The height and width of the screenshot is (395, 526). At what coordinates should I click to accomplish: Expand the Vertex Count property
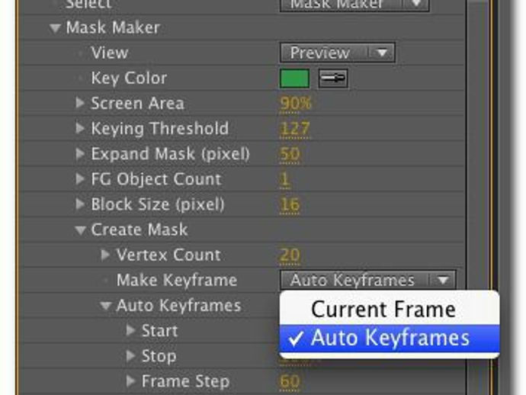(105, 255)
